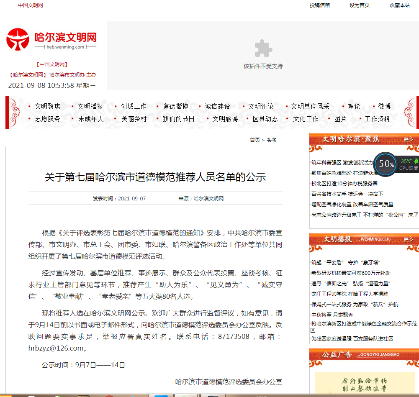The image size is (419, 397).
Task: Click 收藏本站 to bookmark the site
Action: click(x=400, y=5)
